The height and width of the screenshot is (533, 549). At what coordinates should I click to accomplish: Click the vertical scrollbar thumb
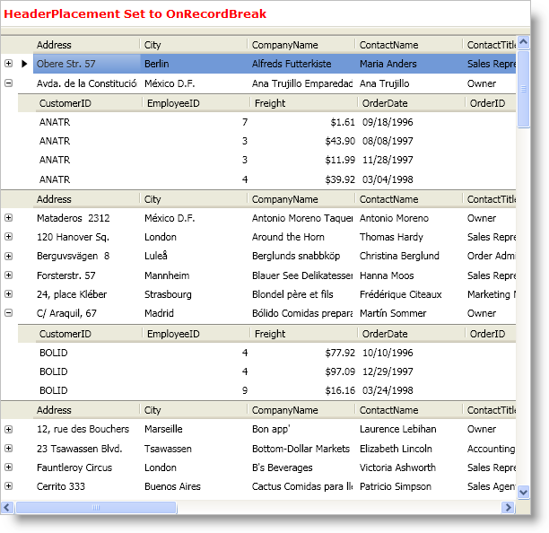point(524,90)
